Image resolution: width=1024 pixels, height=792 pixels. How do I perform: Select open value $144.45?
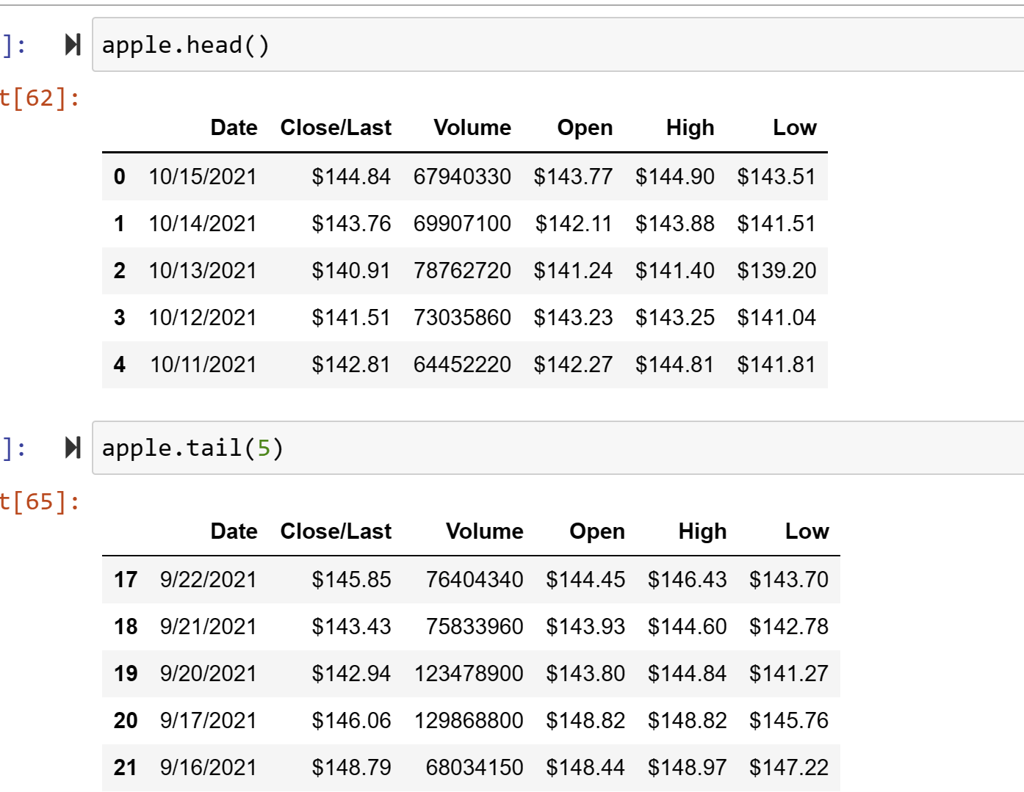[585, 580]
